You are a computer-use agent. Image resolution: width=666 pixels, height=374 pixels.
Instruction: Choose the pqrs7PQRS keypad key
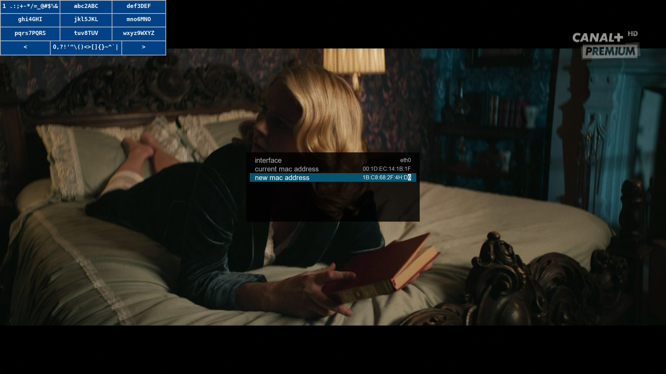30,34
